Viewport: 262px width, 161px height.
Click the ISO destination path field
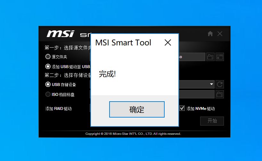tap(196, 94)
